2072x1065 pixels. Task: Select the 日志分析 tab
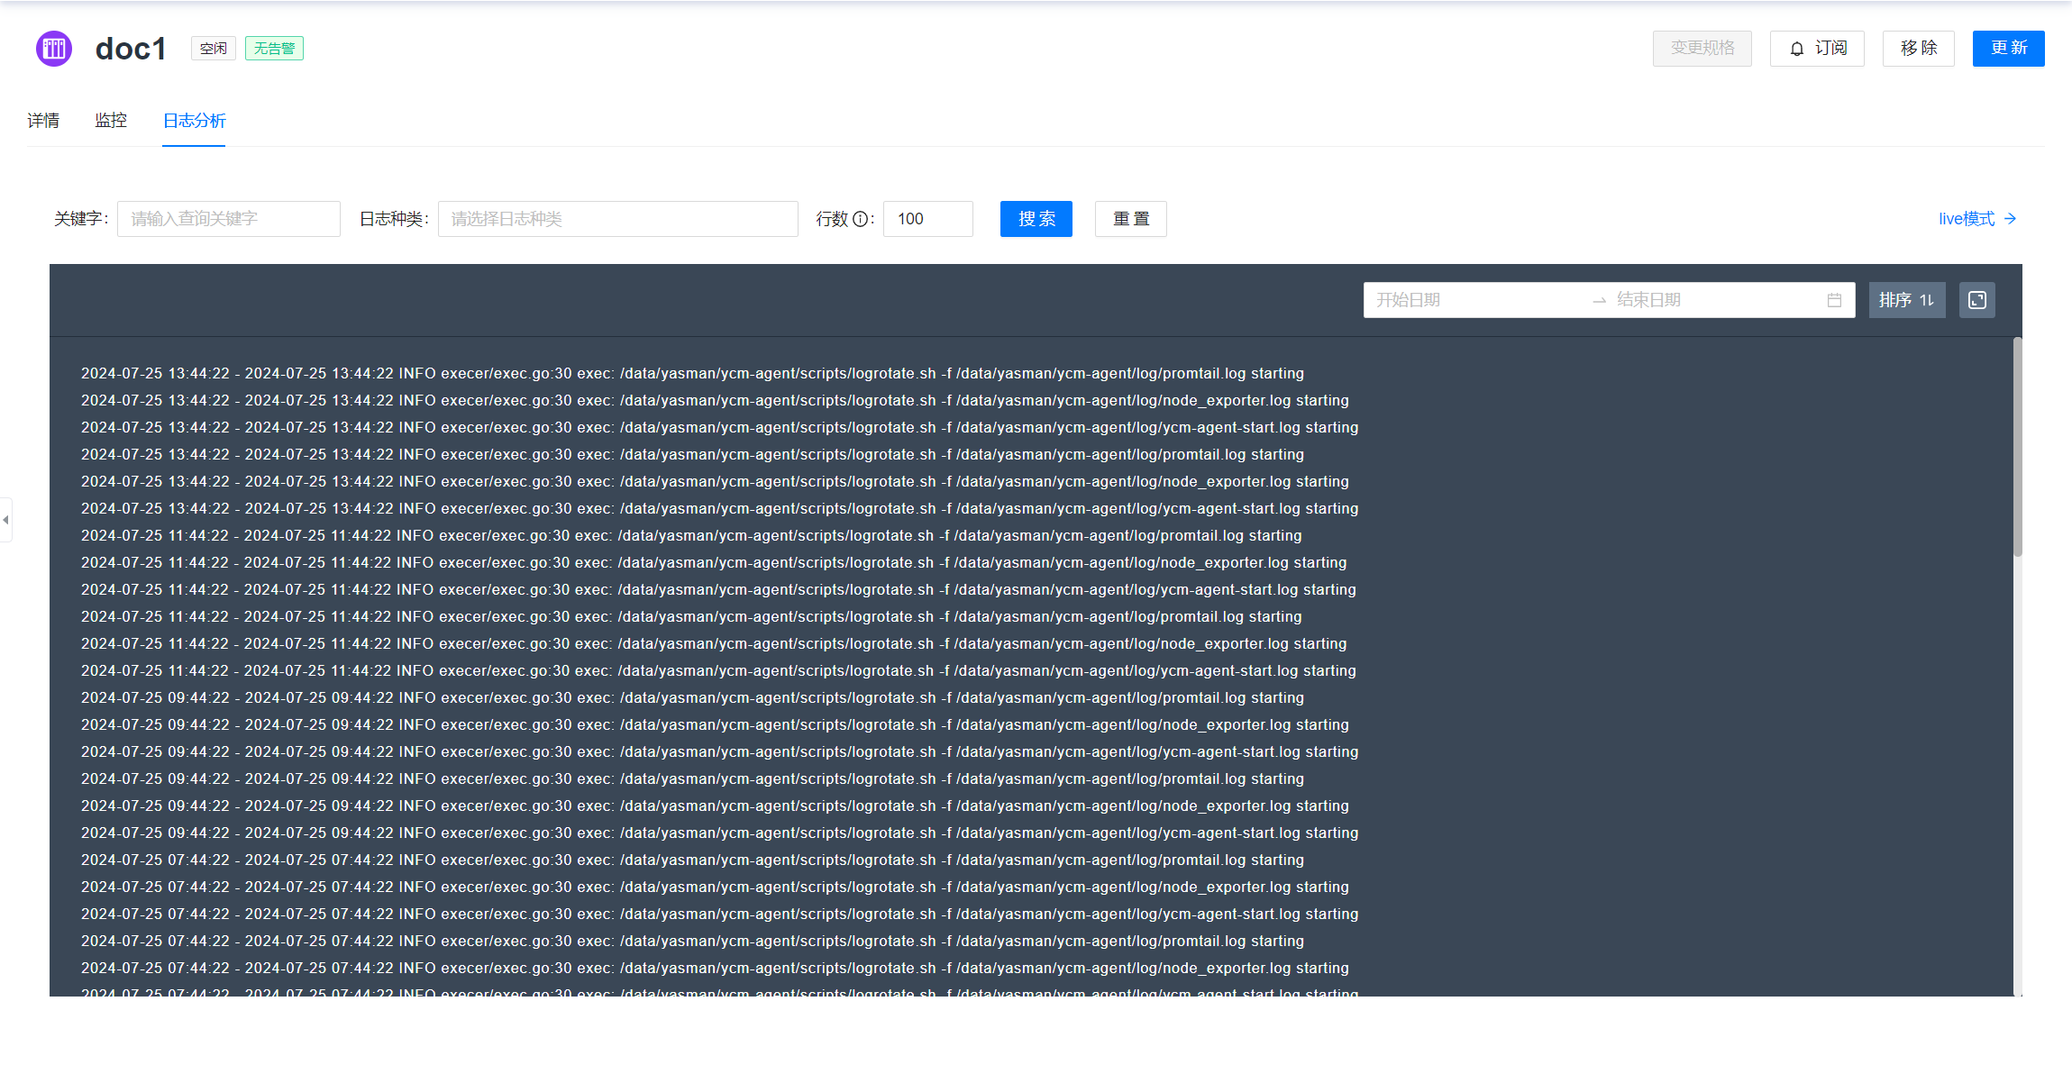click(x=194, y=121)
